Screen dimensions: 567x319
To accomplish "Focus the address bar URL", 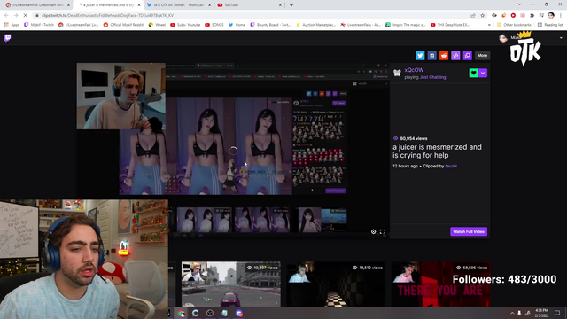I will 107,16.
